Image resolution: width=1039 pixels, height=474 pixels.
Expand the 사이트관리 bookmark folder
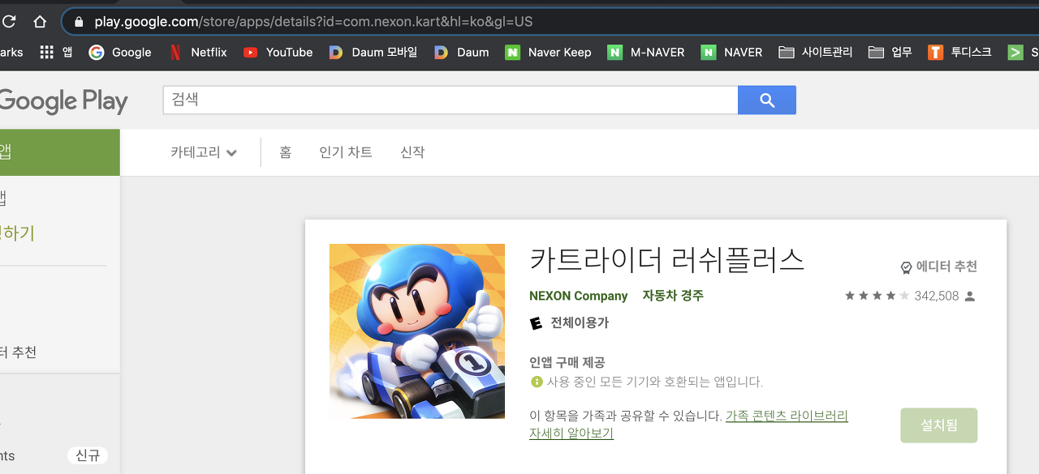tap(815, 52)
